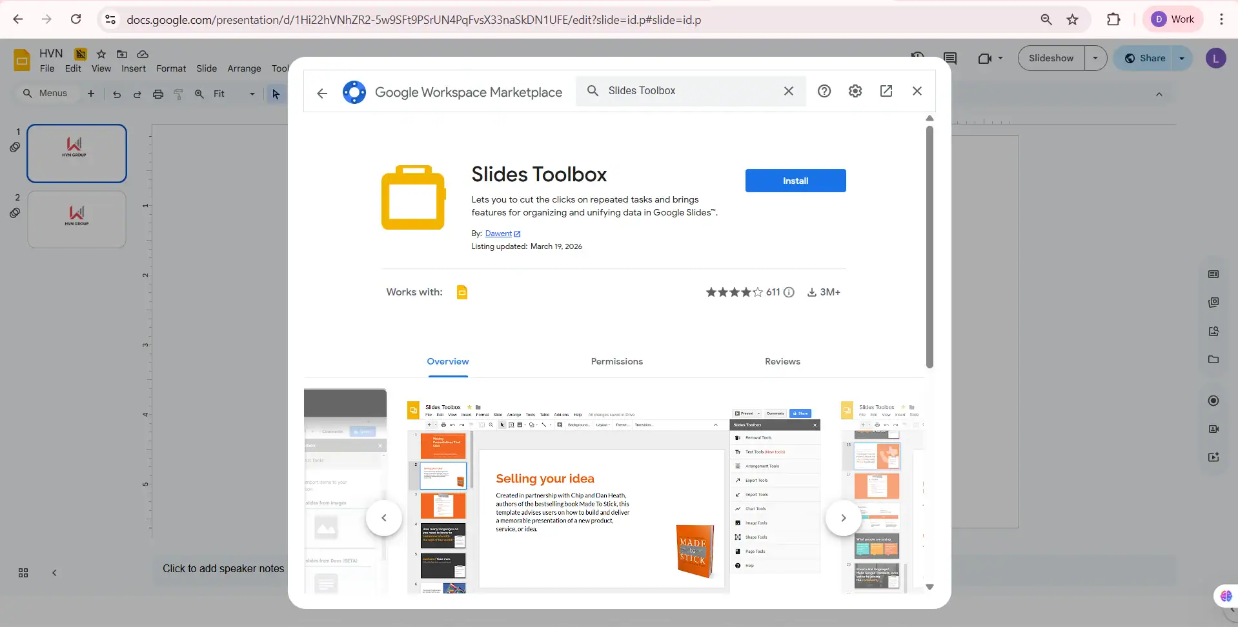
Task: Open the listing in a new window icon
Action: point(886,91)
